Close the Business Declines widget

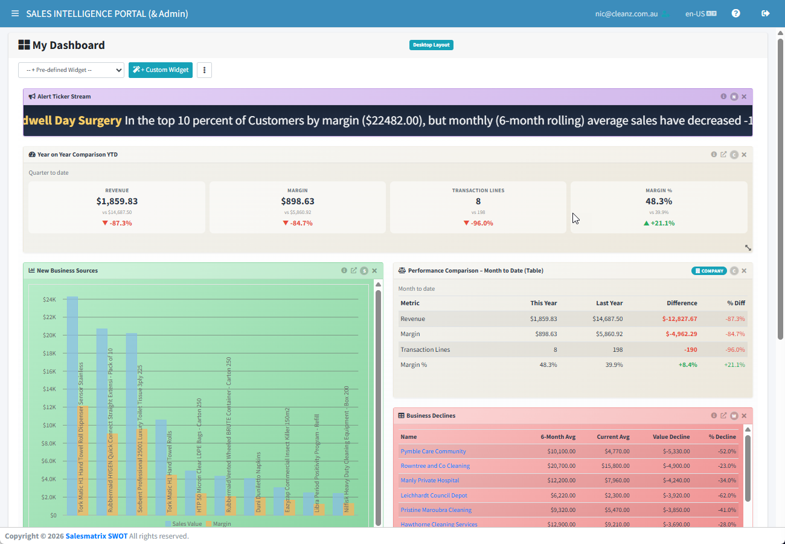pos(744,416)
